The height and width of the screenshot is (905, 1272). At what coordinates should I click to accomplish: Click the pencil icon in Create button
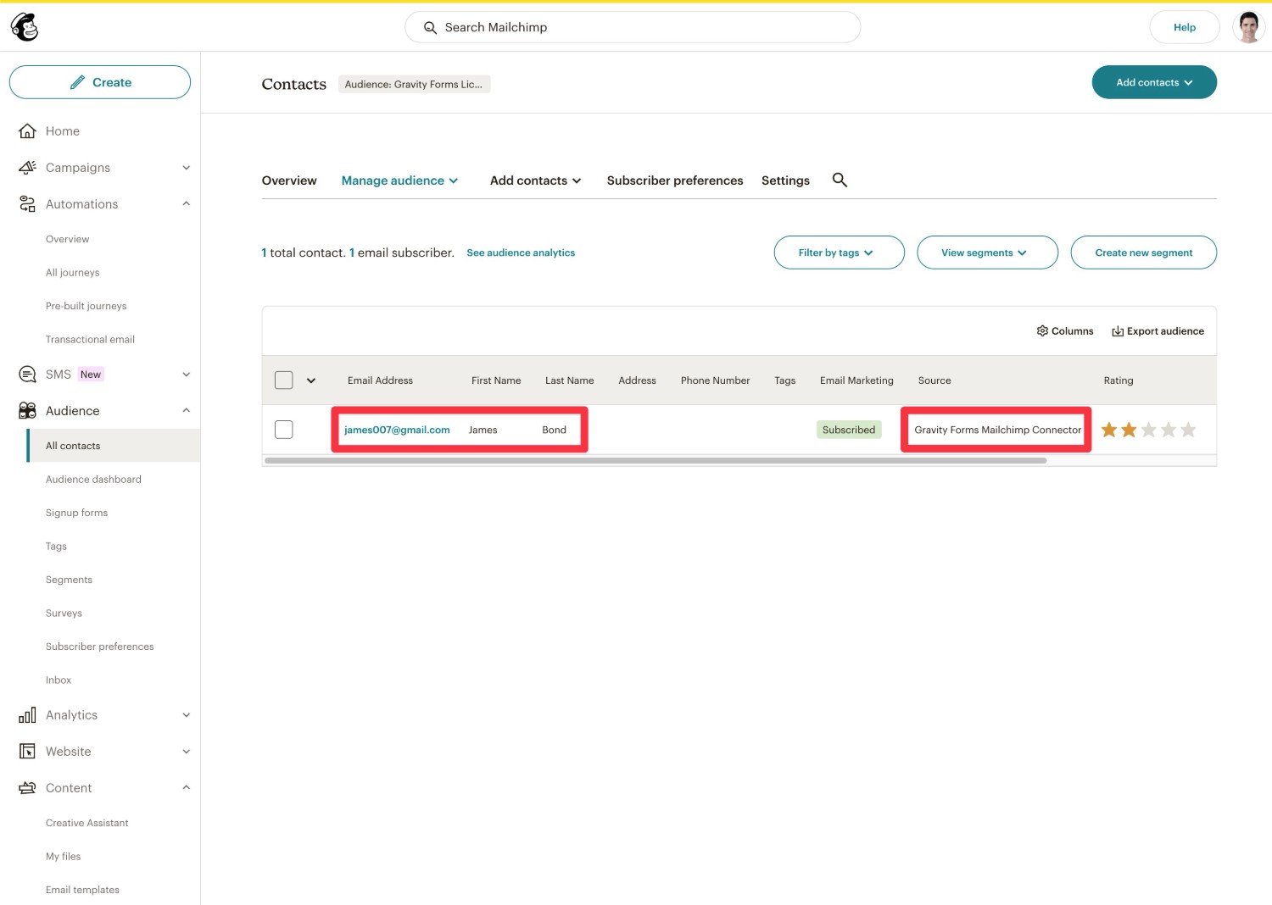[77, 82]
